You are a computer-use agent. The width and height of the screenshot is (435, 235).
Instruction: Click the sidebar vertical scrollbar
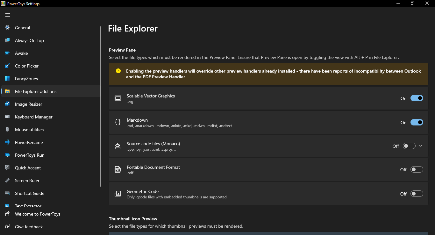tap(101, 106)
